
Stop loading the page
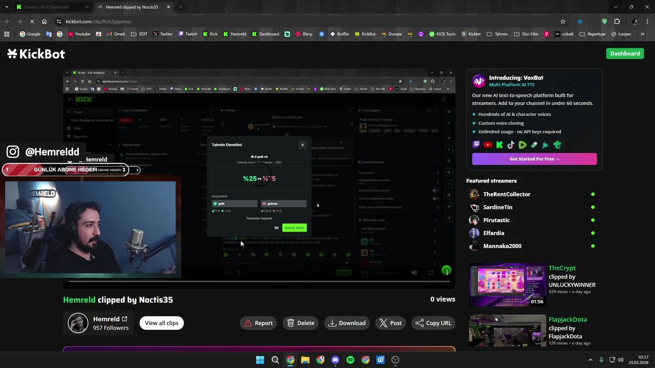point(32,21)
